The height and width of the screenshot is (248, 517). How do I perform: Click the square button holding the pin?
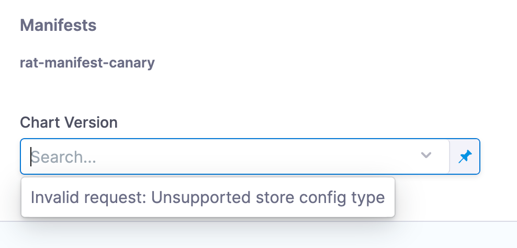(x=465, y=156)
